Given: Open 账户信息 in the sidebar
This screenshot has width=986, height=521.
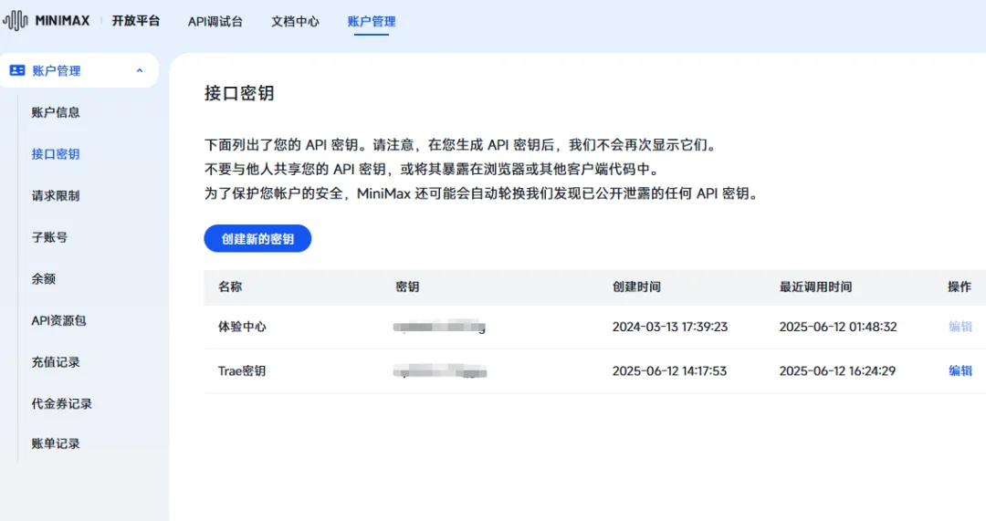Looking at the screenshot, I should 56,112.
